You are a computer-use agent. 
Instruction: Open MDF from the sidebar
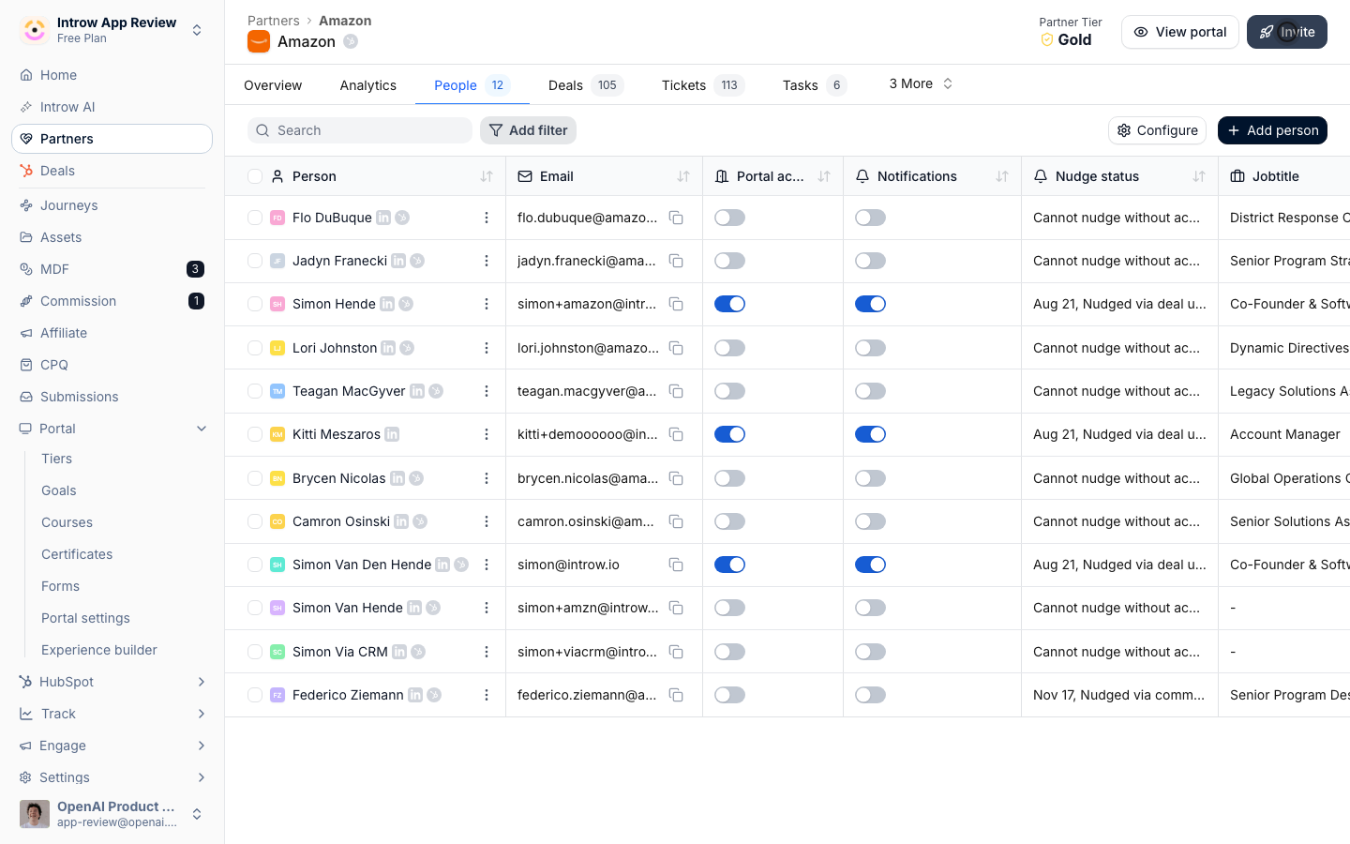[x=112, y=269]
